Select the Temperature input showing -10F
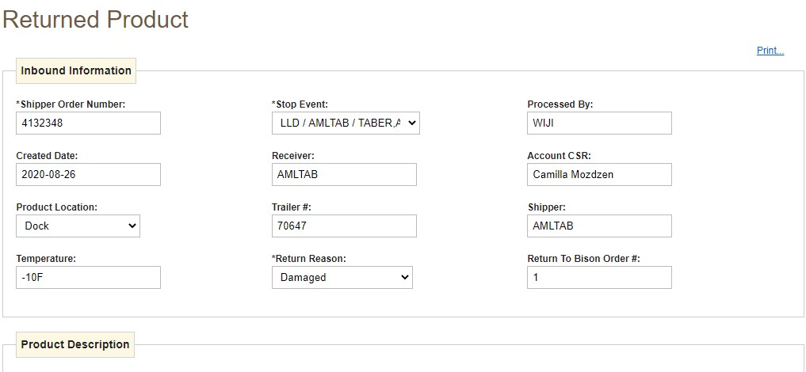806x372 pixels. pyautogui.click(x=88, y=277)
